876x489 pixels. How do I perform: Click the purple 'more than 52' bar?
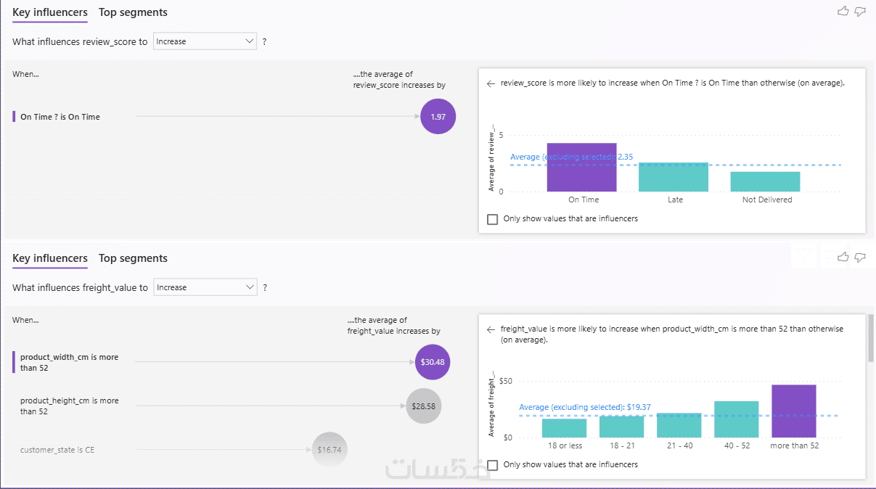tap(794, 411)
